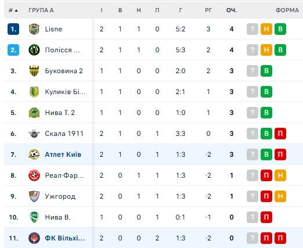This screenshot has height=248, width=303.
Task: Sort standings by ОЧ. points column
Action: [232, 10]
